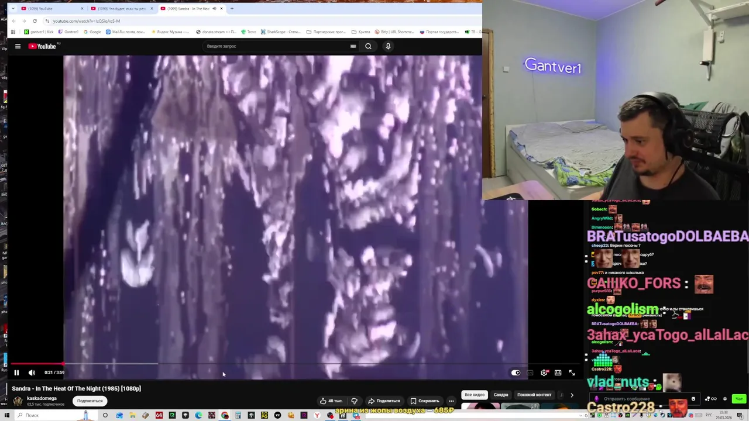749x421 pixels.
Task: Expand Партнерские прог... bookmark folder
Action: tap(326, 32)
